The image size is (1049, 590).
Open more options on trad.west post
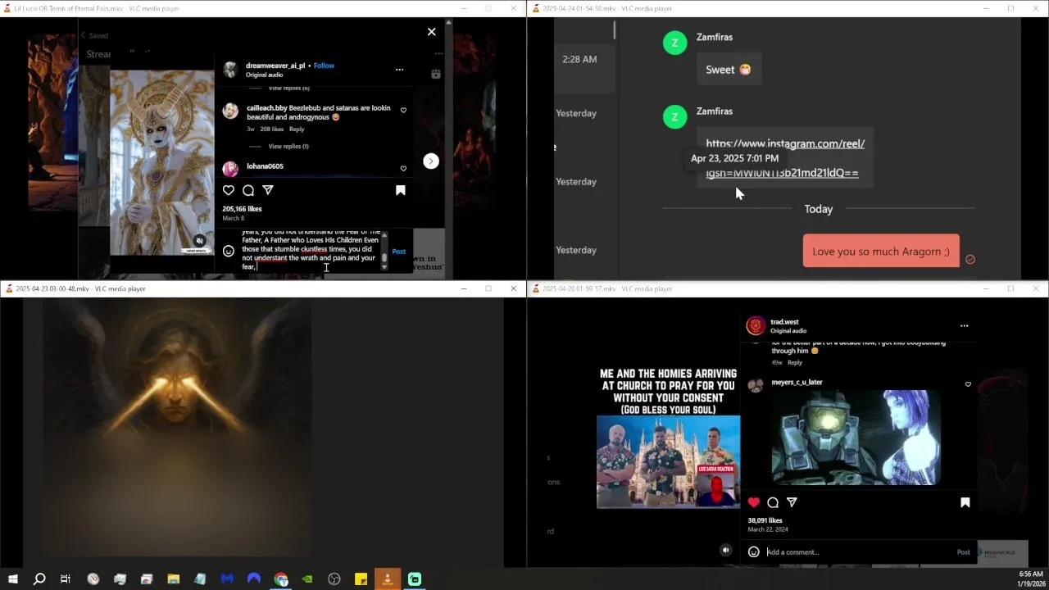(x=964, y=326)
